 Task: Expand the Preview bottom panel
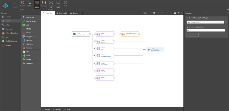click(x=46, y=109)
